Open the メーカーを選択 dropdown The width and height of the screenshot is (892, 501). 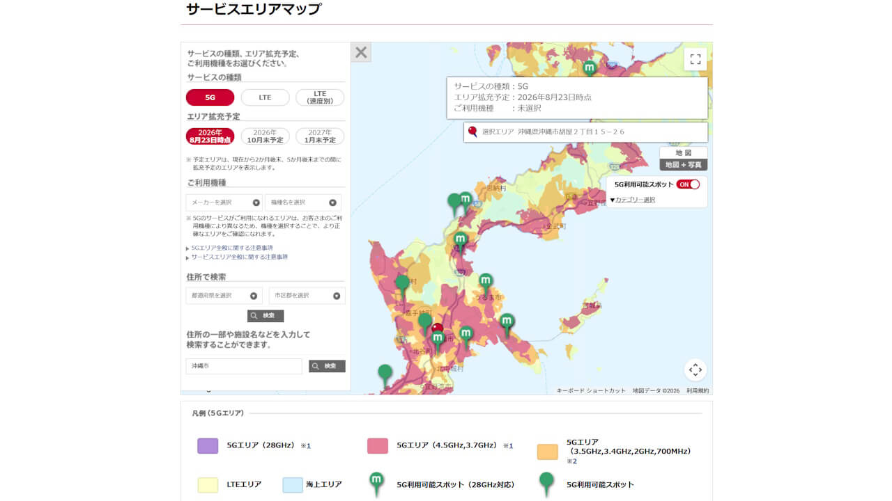click(x=224, y=202)
